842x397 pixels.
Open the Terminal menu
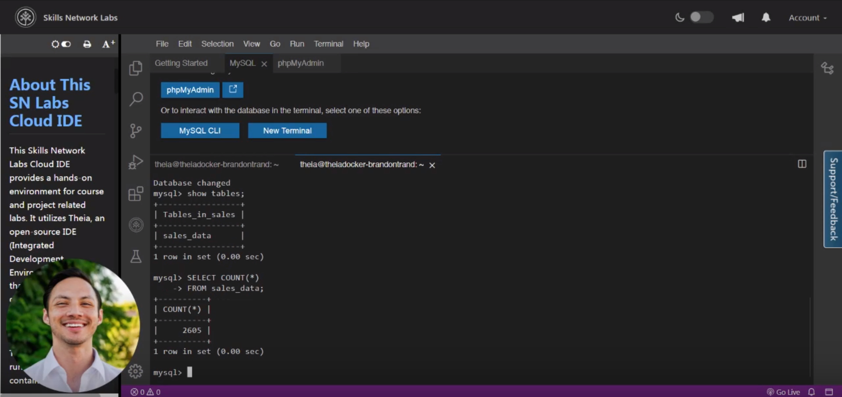(328, 44)
